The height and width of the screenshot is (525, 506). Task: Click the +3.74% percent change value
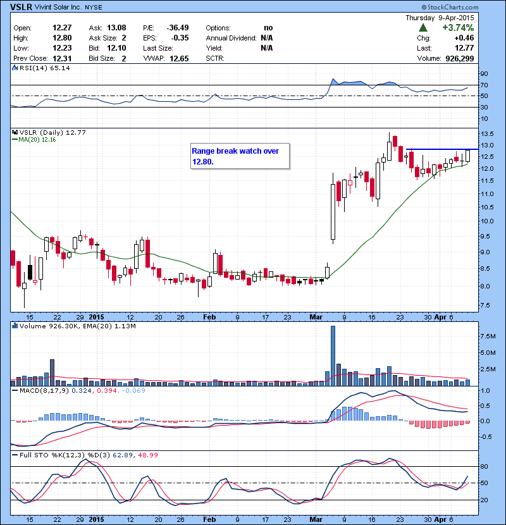[458, 27]
